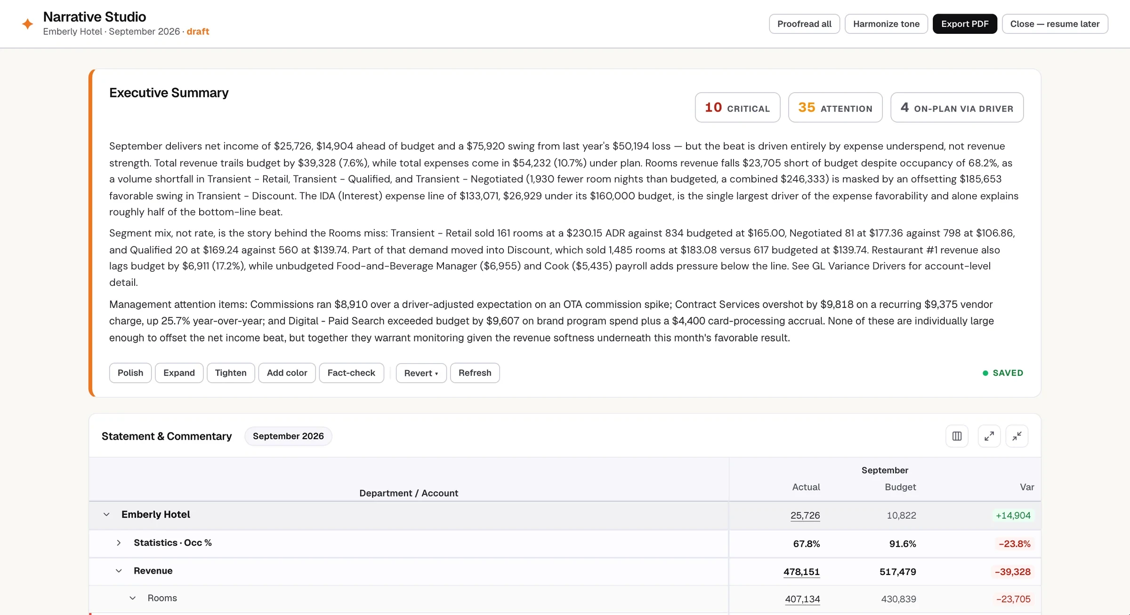This screenshot has width=1130, height=615.
Task: Filter by 35 Attention badge
Action: (835, 107)
